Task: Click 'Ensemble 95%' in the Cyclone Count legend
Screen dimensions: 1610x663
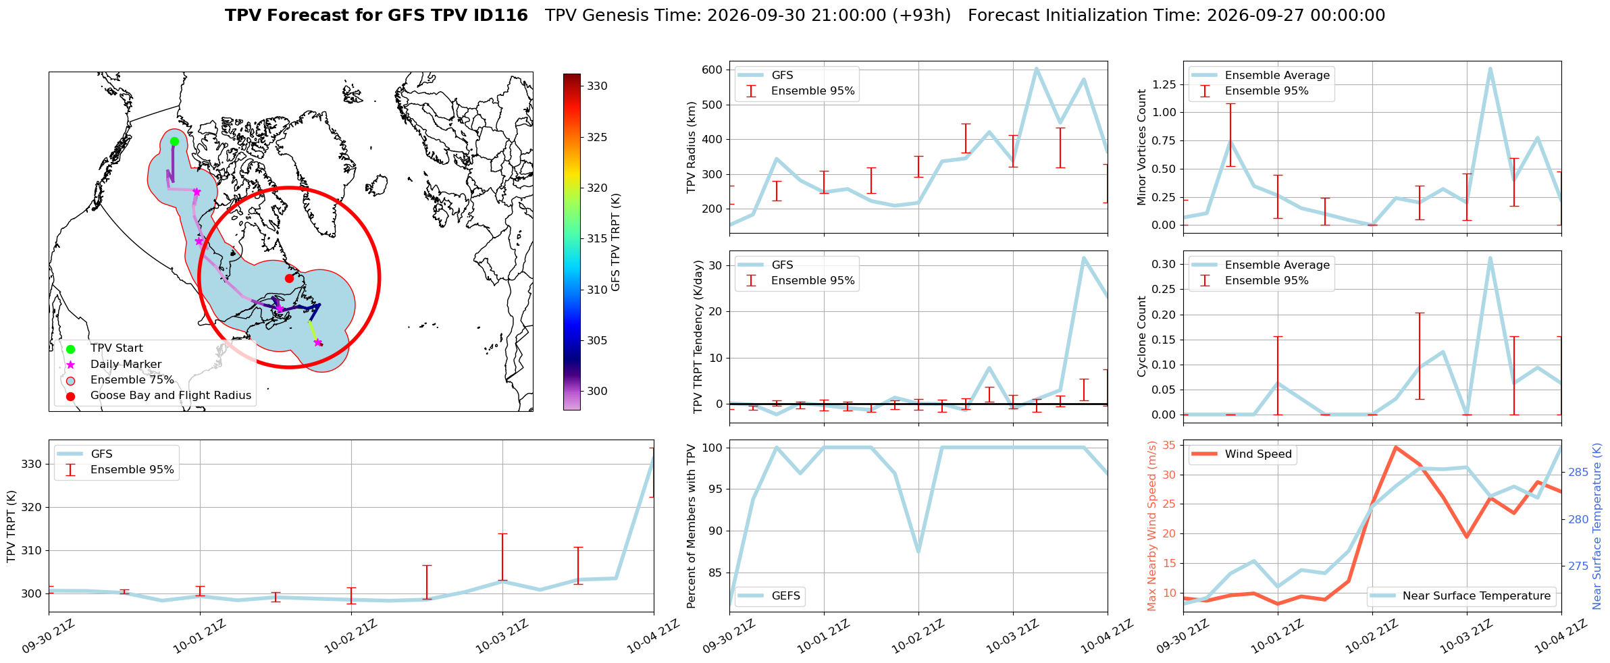Action: [1267, 280]
